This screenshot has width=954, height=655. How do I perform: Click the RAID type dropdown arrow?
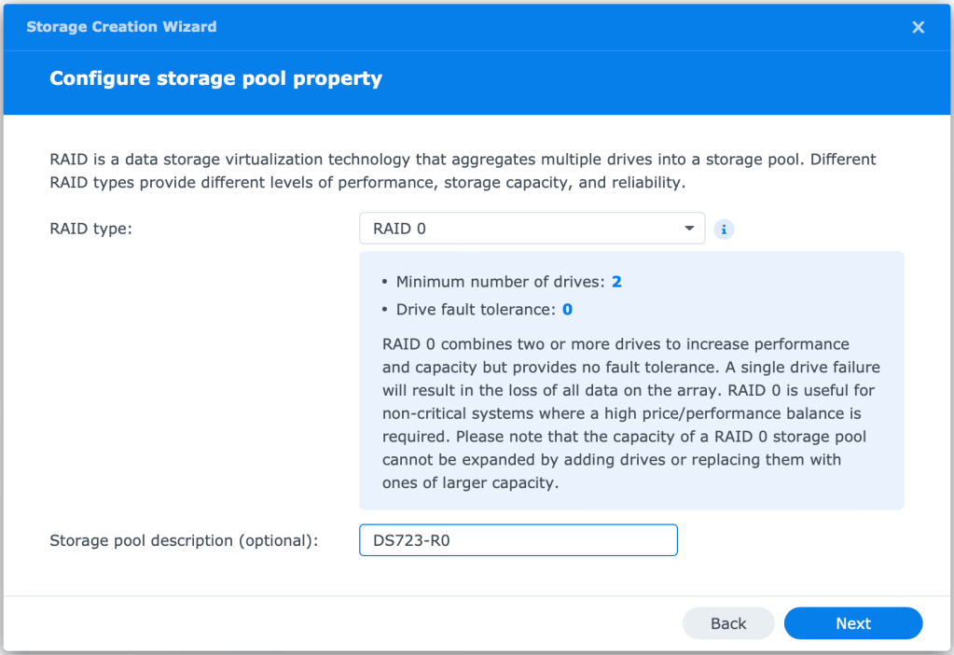pos(689,229)
